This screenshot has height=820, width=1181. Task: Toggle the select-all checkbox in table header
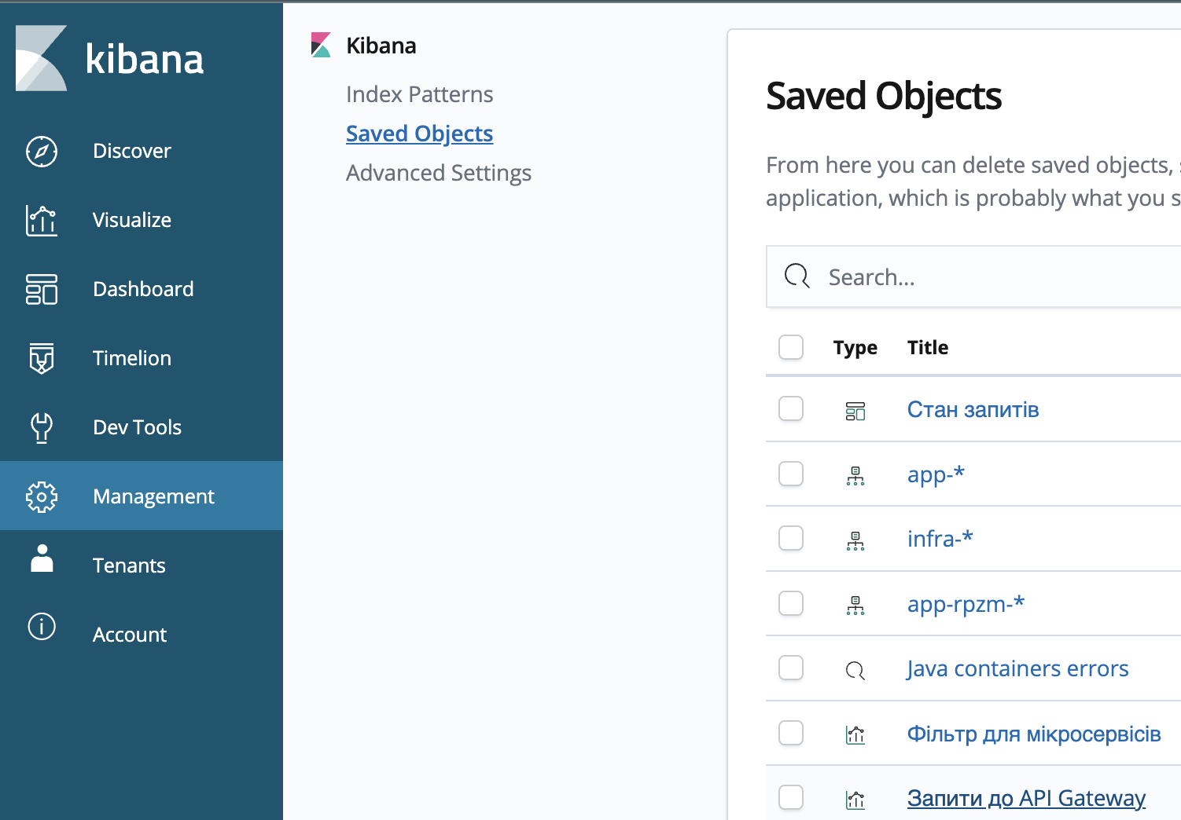[x=791, y=347]
